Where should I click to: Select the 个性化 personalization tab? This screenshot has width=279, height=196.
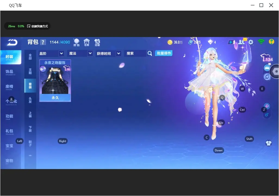11,101
